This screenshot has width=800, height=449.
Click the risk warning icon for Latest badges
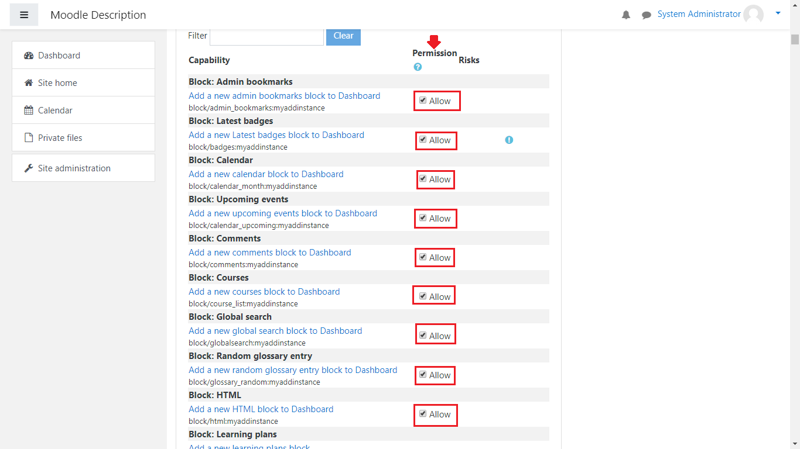click(509, 140)
